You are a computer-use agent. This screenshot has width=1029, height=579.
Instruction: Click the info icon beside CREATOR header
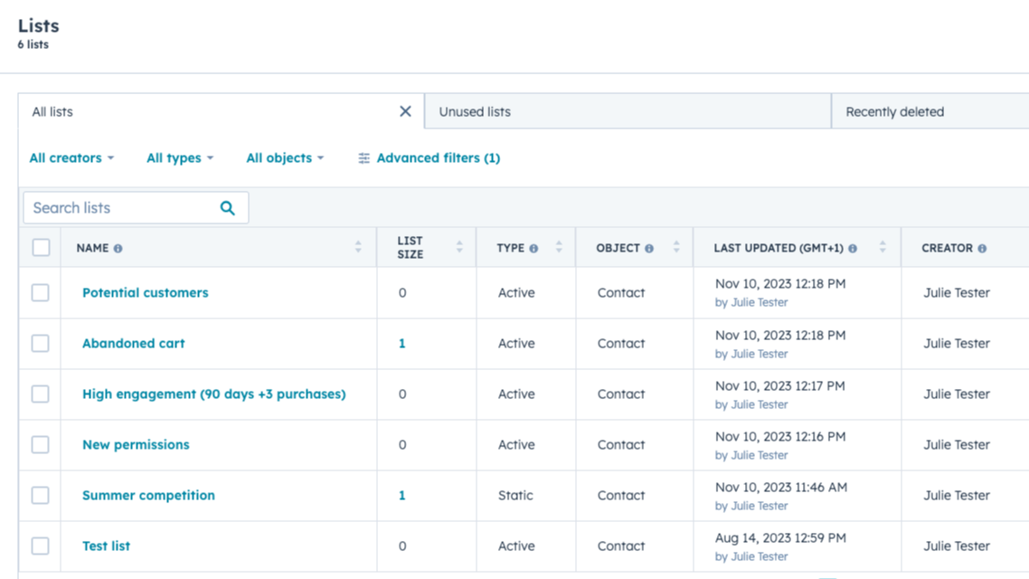pos(982,249)
